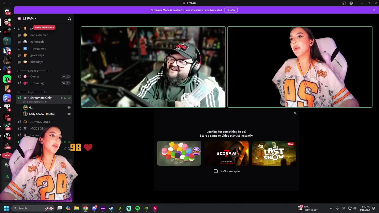Collapse the vip category

[x=32, y=92]
